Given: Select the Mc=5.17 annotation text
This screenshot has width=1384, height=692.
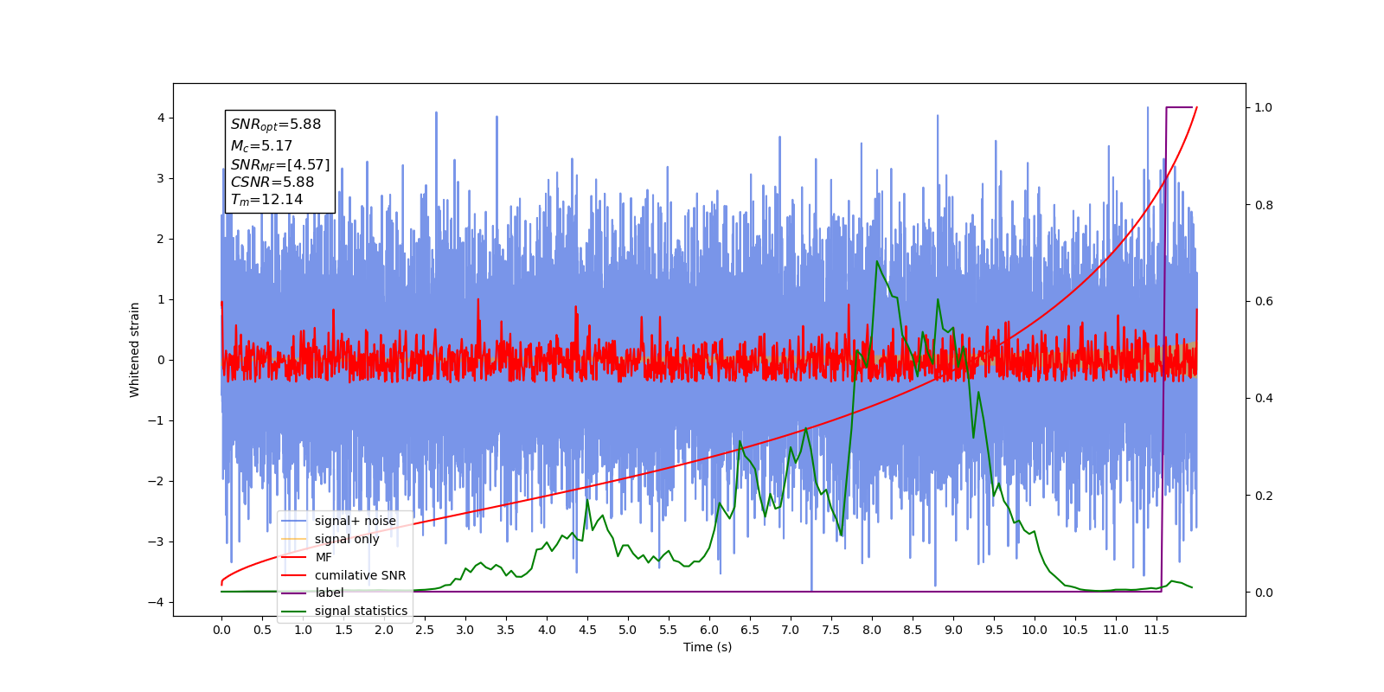Looking at the screenshot, I should click(x=261, y=146).
